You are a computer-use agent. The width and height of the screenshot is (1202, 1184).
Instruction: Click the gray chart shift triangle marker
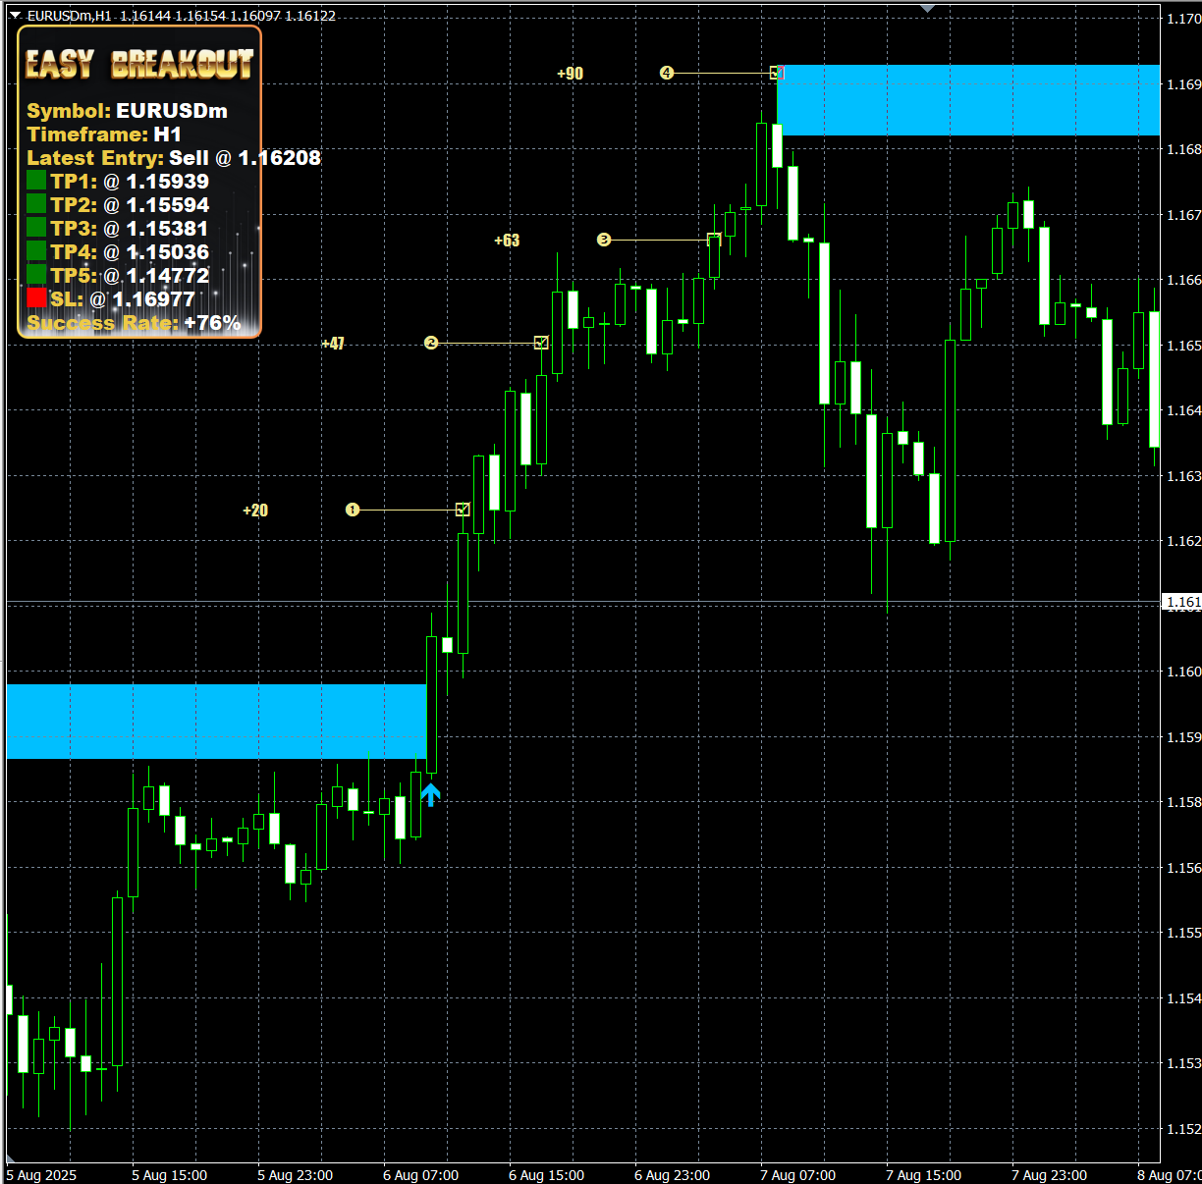927,8
